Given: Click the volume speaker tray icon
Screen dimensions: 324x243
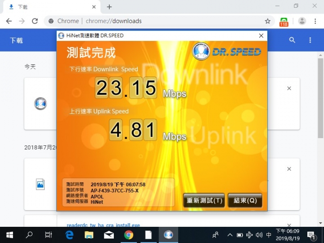Looking at the screenshot, I should (x=259, y=235).
